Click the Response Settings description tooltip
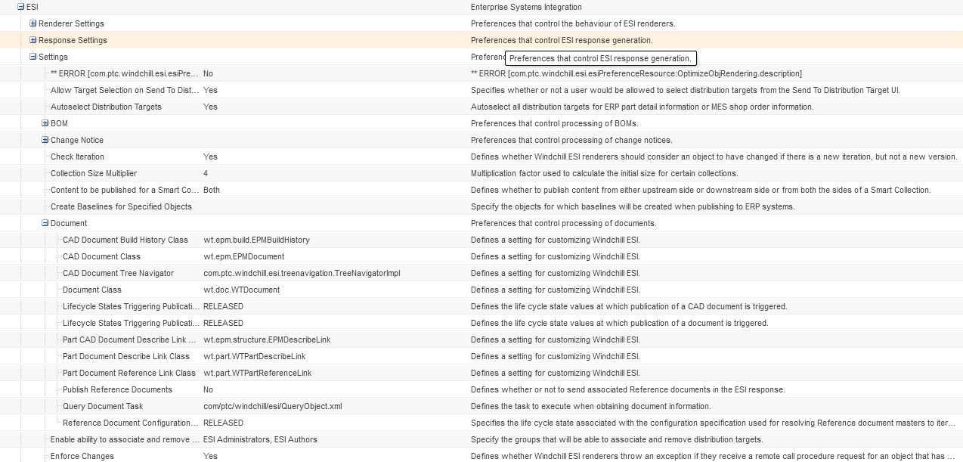This screenshot has height=462, width=963. click(x=601, y=58)
